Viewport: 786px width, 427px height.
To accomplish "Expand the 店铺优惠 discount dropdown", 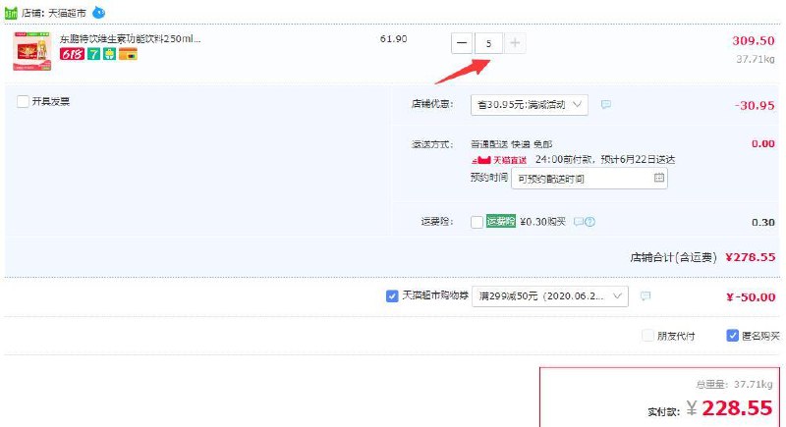I will [530, 105].
